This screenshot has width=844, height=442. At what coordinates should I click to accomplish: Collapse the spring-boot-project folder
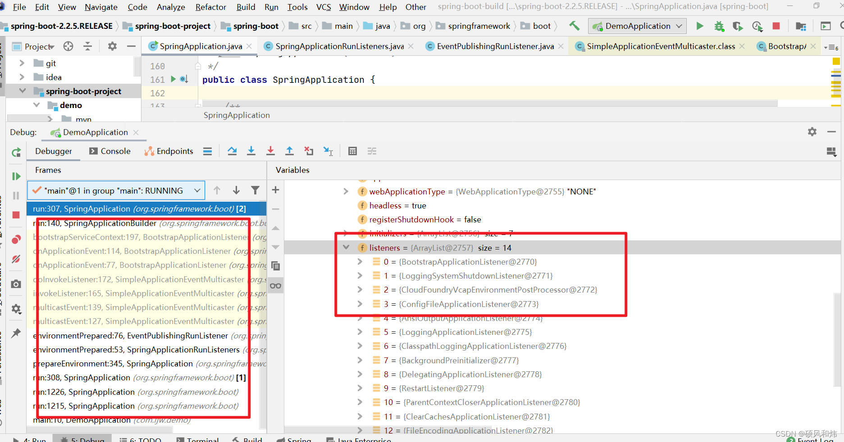22,91
